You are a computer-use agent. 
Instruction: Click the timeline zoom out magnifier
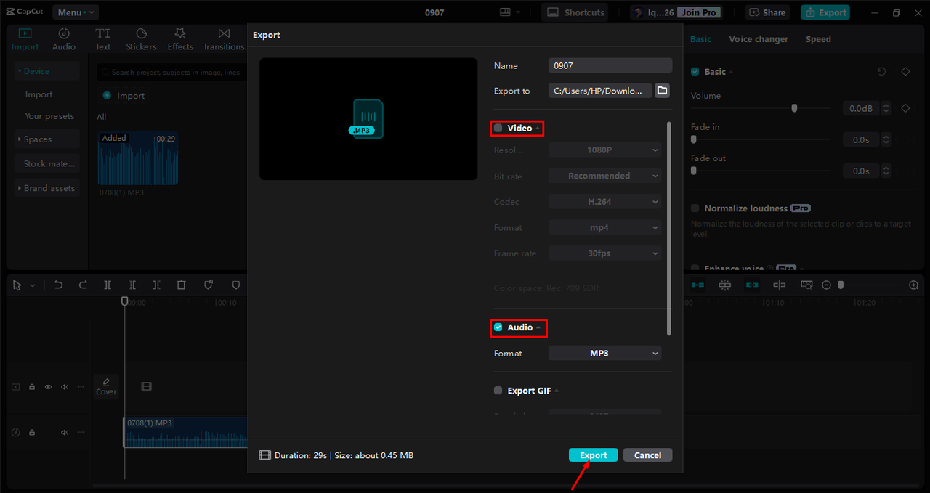click(826, 285)
